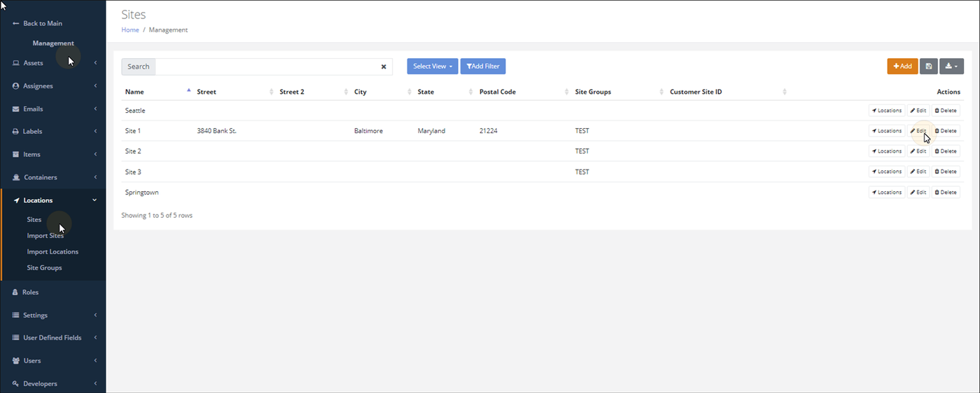Viewport: 980px width, 393px height.
Task: Click the Users group icon
Action: point(16,361)
